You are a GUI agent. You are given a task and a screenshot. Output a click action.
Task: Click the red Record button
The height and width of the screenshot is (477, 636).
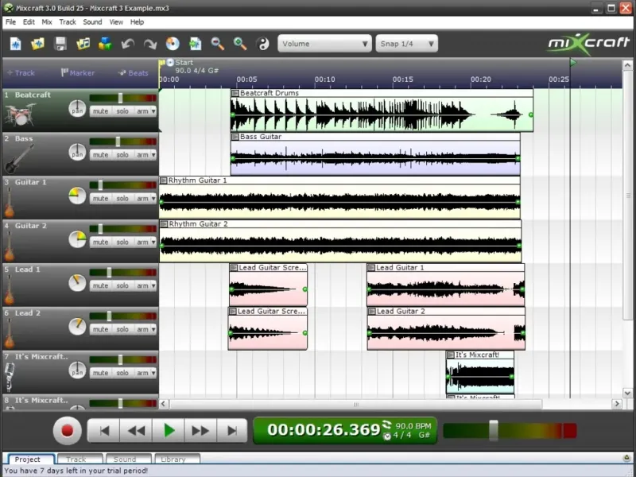[67, 431]
